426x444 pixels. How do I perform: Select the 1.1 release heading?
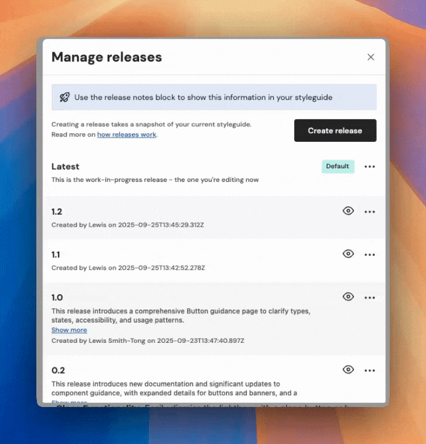pyautogui.click(x=56, y=254)
